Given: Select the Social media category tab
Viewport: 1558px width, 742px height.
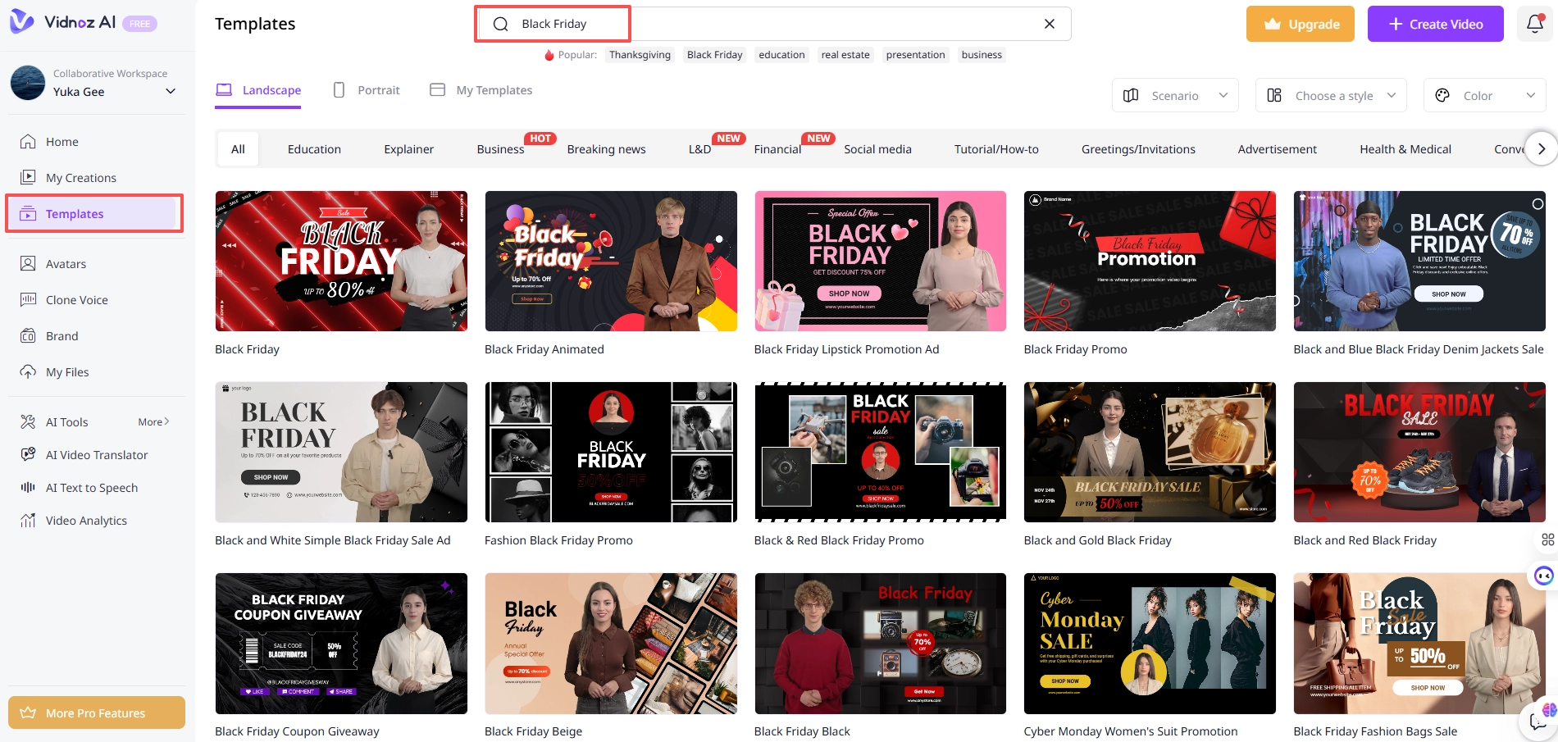Looking at the screenshot, I should pos(877,148).
